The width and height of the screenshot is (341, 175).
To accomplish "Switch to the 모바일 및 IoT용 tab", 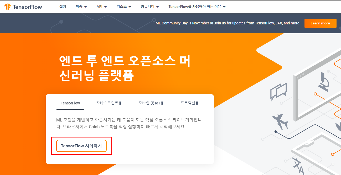I will click(151, 103).
